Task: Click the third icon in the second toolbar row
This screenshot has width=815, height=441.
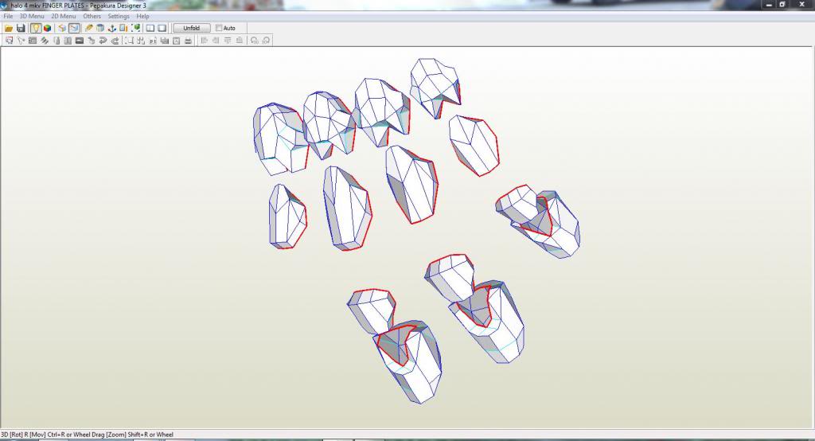Action: tap(32, 41)
